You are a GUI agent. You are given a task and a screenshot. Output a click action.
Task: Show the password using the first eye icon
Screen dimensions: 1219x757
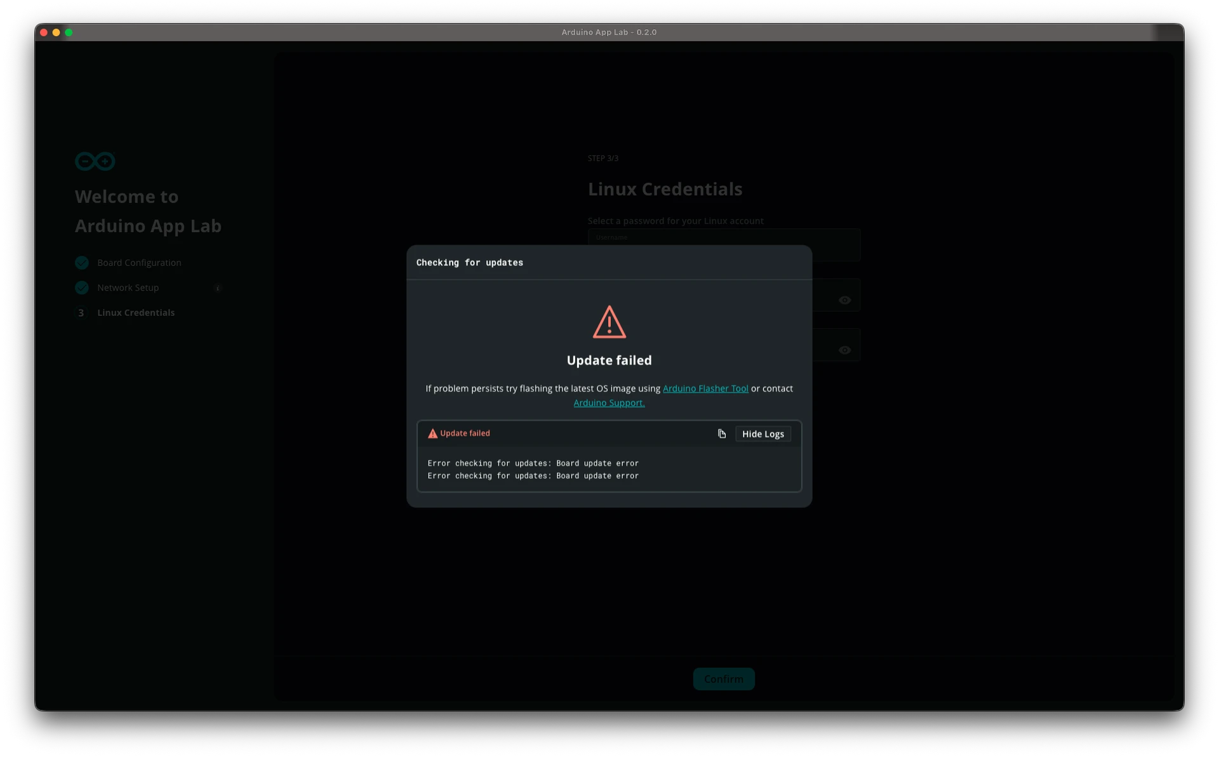(844, 300)
